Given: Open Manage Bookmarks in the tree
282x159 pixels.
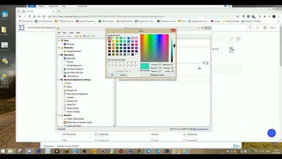Looking at the screenshot, I should coord(74,51).
